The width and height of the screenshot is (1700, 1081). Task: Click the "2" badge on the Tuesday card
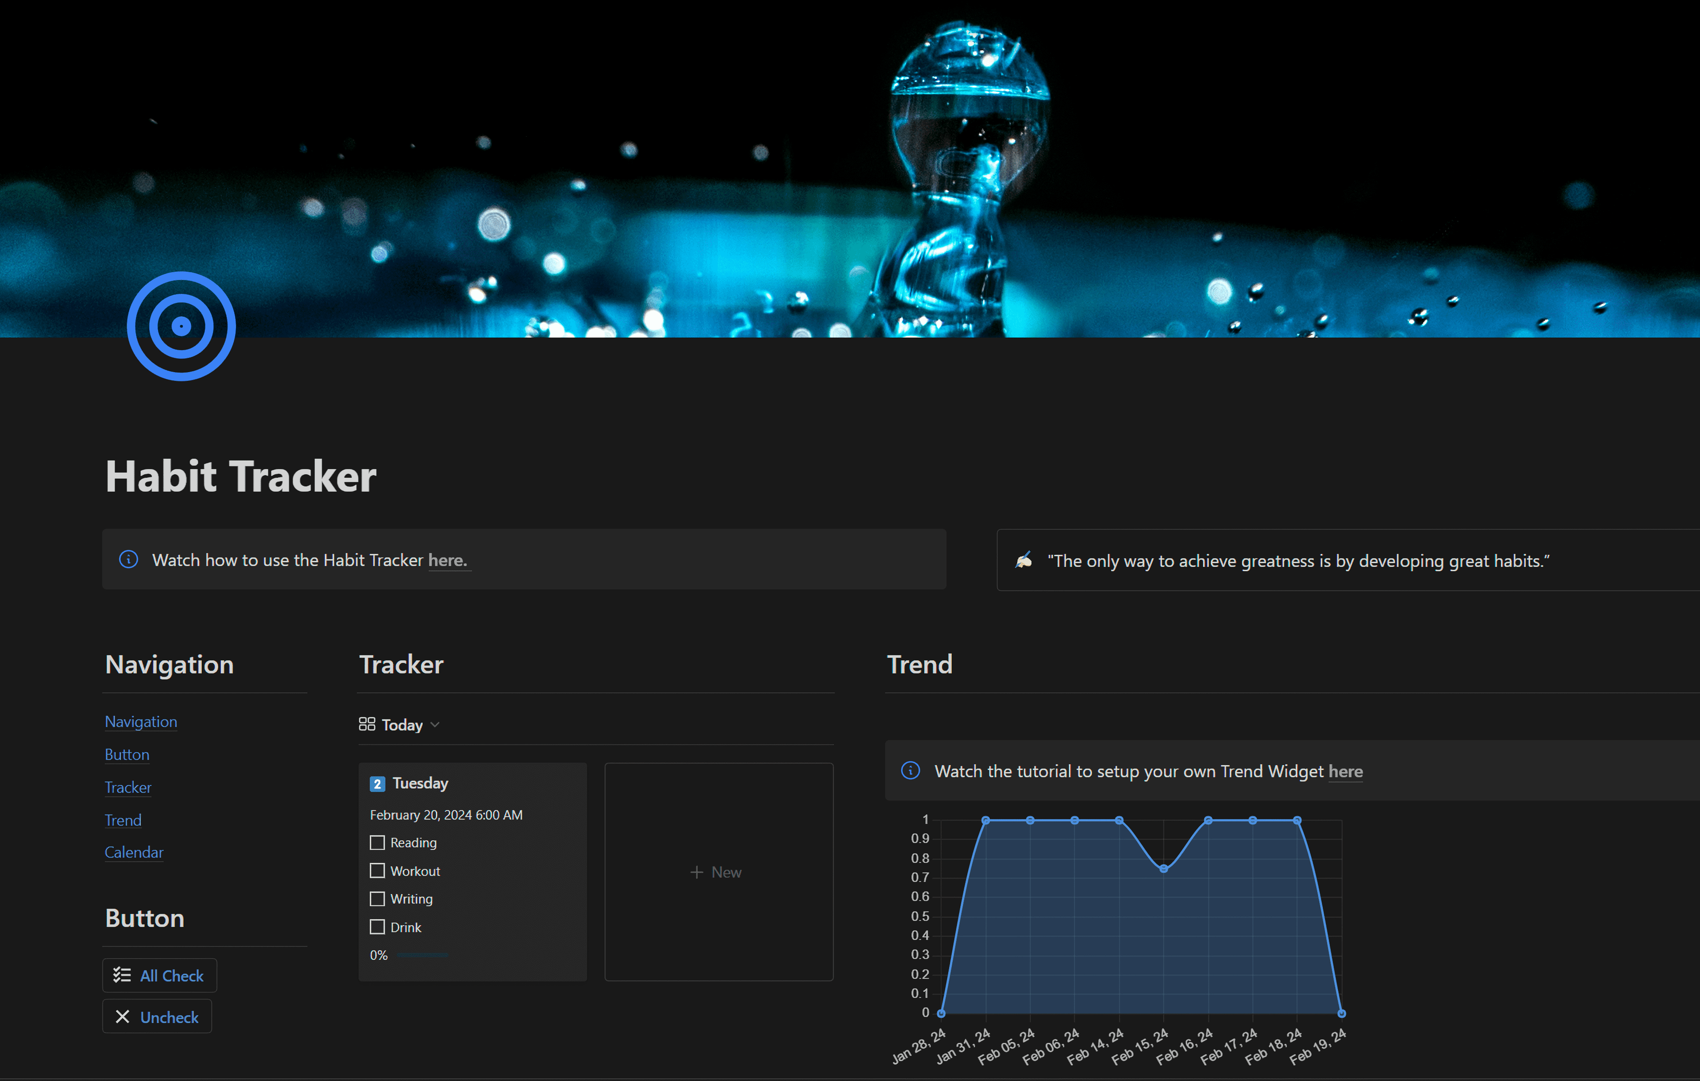(378, 783)
